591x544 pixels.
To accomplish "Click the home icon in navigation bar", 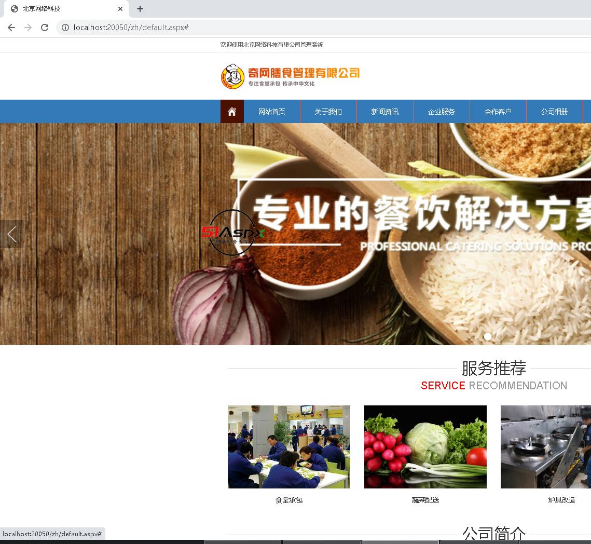I will tap(232, 112).
